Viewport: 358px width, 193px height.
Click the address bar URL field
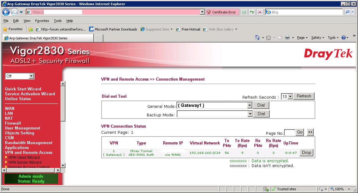(113, 12)
